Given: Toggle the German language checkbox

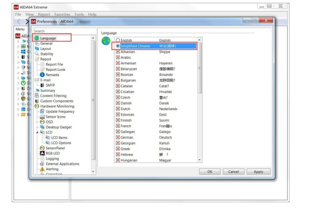Looking at the screenshot, I should (x=118, y=137).
